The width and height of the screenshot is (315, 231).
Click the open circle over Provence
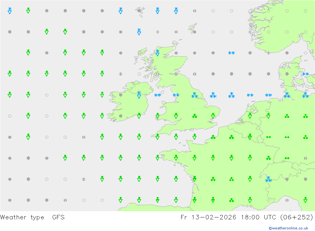point(268,200)
